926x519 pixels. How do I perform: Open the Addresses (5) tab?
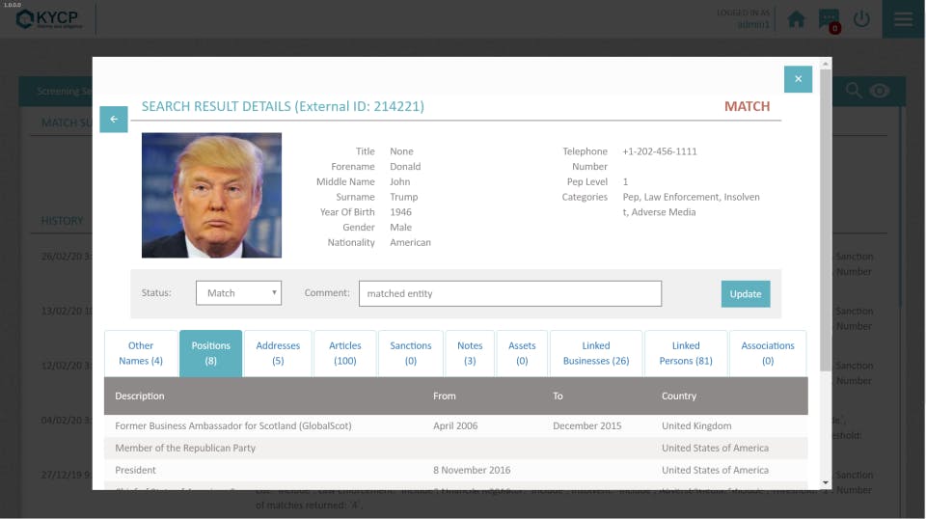[x=278, y=353]
